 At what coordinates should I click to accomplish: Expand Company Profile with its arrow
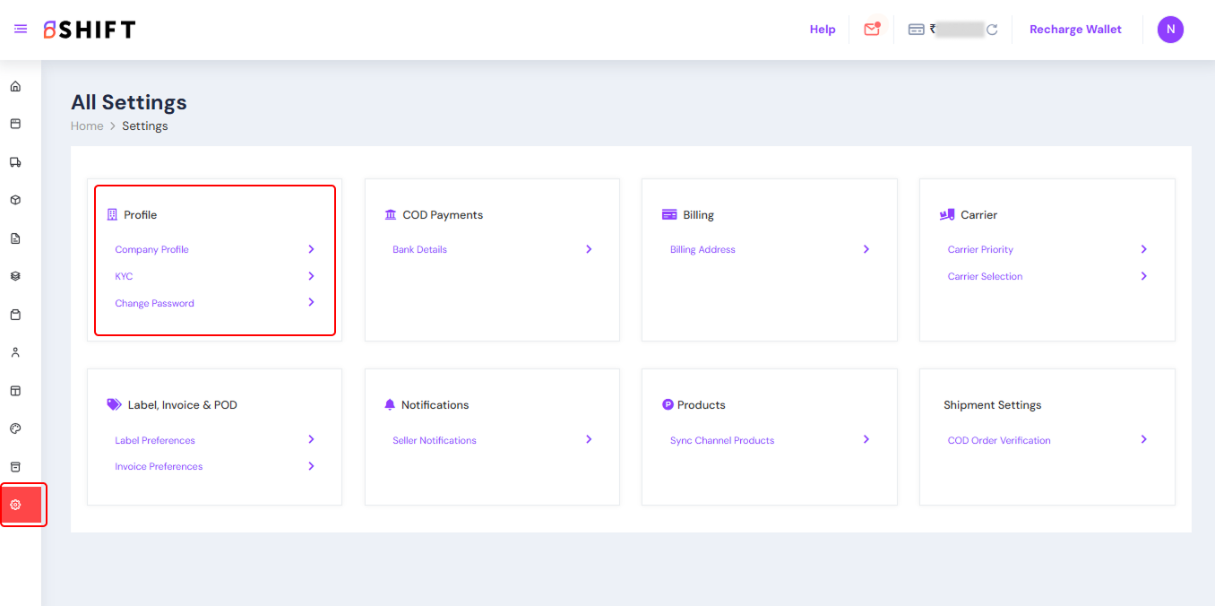click(311, 249)
